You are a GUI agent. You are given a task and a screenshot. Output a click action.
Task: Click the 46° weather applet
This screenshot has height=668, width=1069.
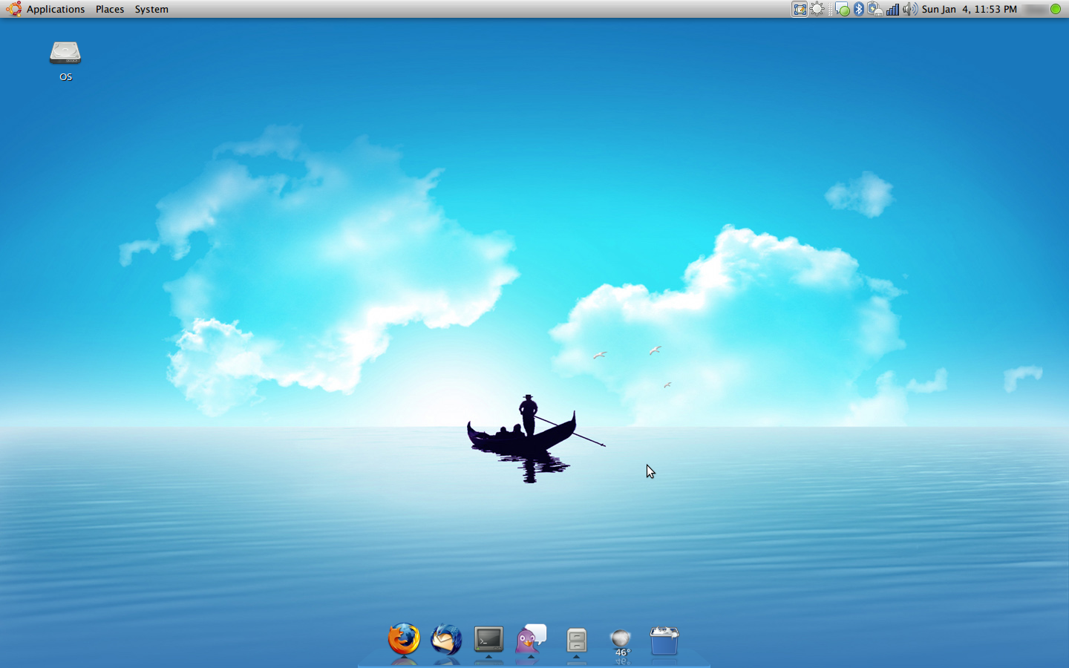click(621, 641)
